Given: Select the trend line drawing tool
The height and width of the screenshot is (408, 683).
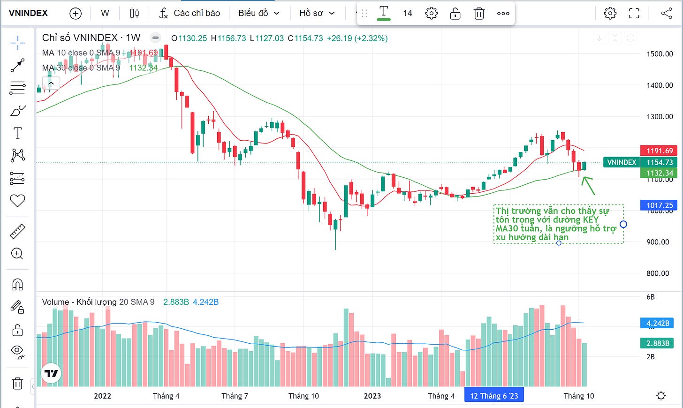Looking at the screenshot, I should click(17, 65).
